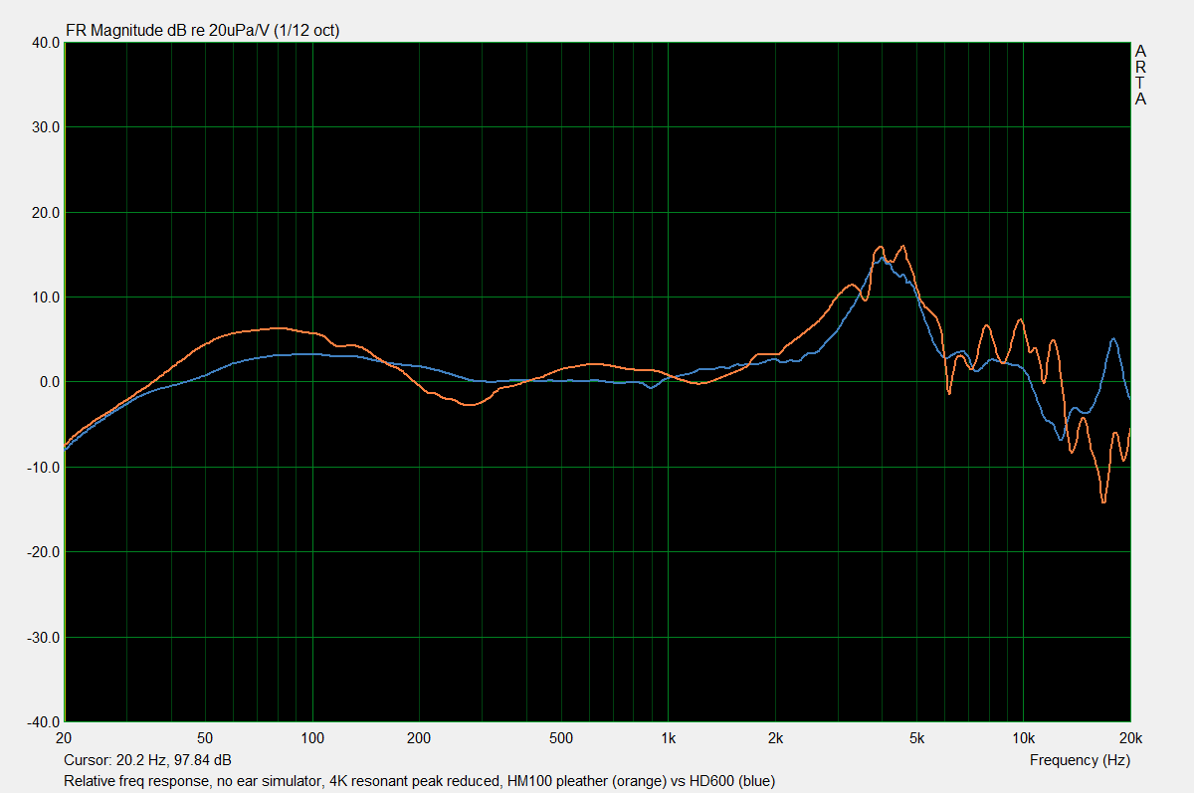Click the -40.0 y-axis label
The height and width of the screenshot is (793, 1194).
tap(43, 721)
